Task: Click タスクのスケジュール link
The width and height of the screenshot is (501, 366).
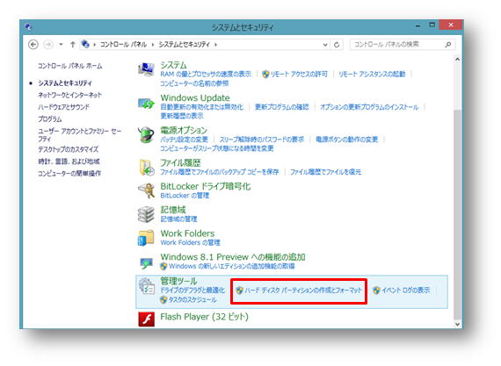Action: pos(192,299)
